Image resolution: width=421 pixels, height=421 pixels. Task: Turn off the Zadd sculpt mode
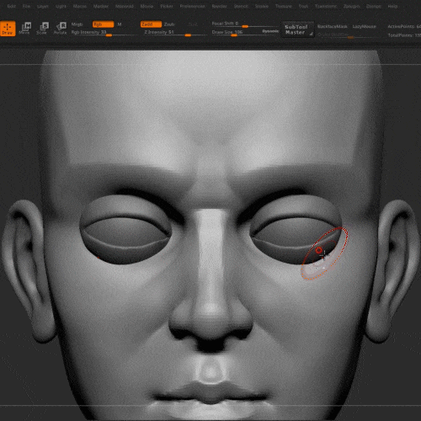click(x=151, y=24)
